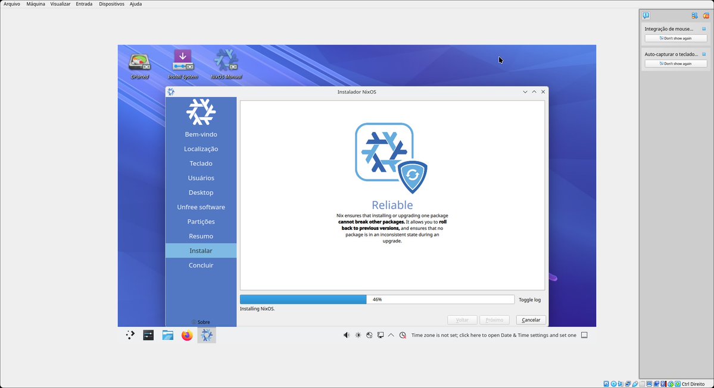
Task: Click the Auto-capturar o teclado notification title
Action: click(671, 54)
